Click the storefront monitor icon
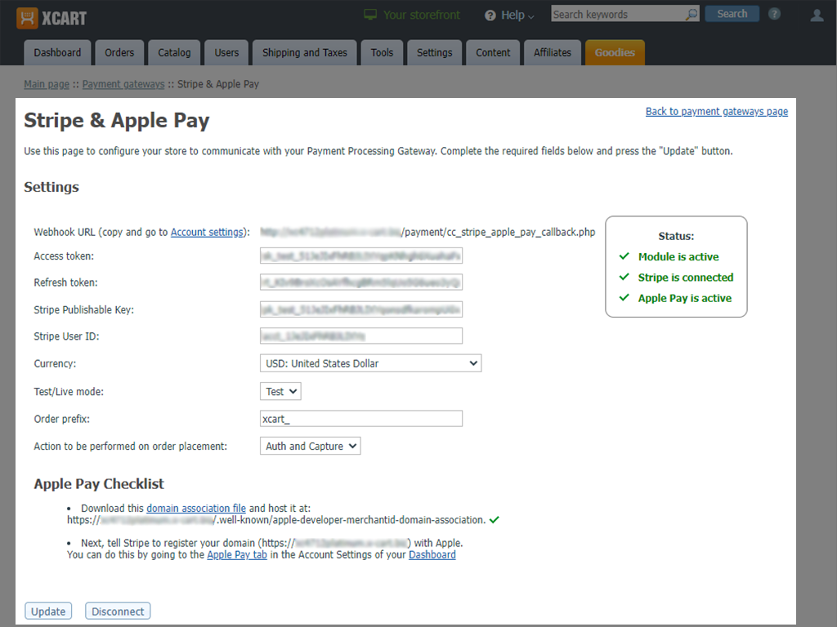Viewport: 837px width, 627px height. [370, 16]
